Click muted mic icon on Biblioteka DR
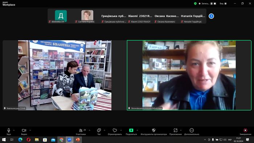The height and width of the screenshot is (143, 254). pos(50,21)
